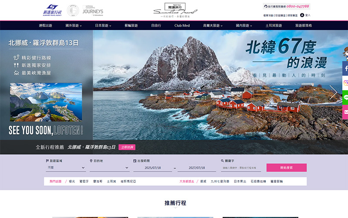Open 悠遊講座 top link

[x=280, y=16]
